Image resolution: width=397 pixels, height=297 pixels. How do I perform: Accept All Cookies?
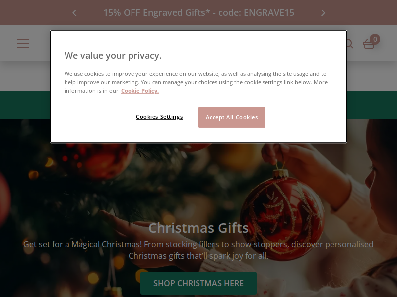[x=232, y=117]
